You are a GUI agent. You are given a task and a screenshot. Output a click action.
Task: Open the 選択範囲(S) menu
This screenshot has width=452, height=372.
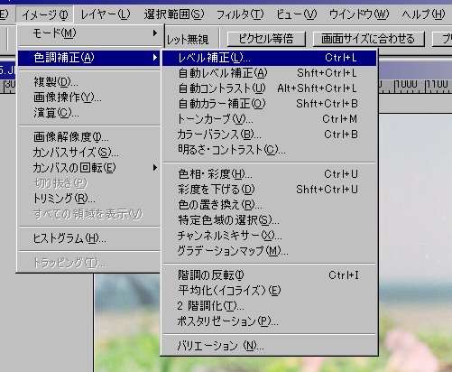[174, 14]
